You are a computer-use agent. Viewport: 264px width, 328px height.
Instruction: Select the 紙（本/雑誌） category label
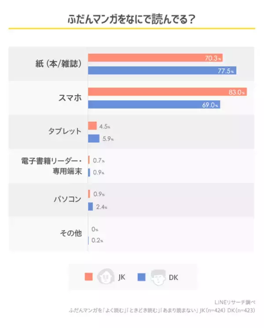[x=59, y=64]
